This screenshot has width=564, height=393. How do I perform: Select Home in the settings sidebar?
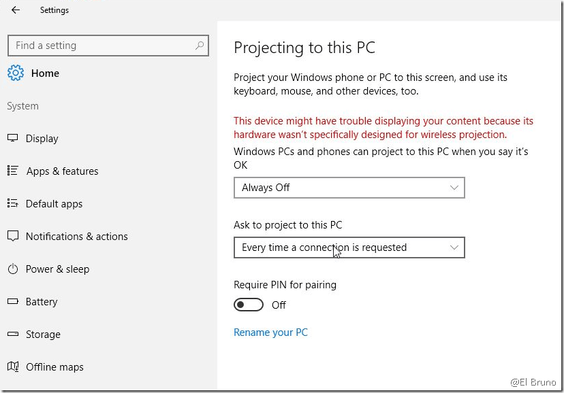click(x=45, y=73)
